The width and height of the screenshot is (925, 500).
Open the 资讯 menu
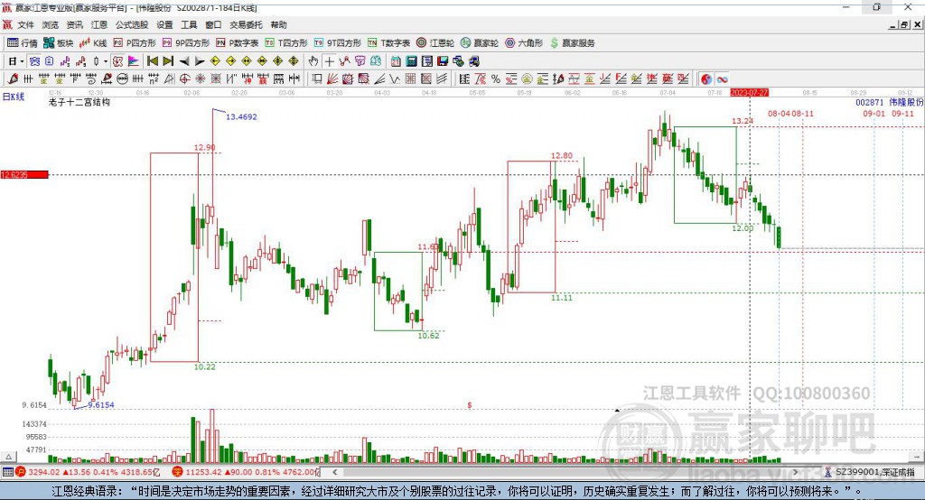pos(74,24)
